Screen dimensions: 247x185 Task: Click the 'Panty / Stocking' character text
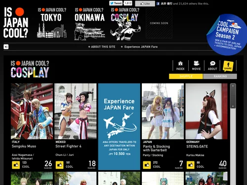tap(153, 155)
